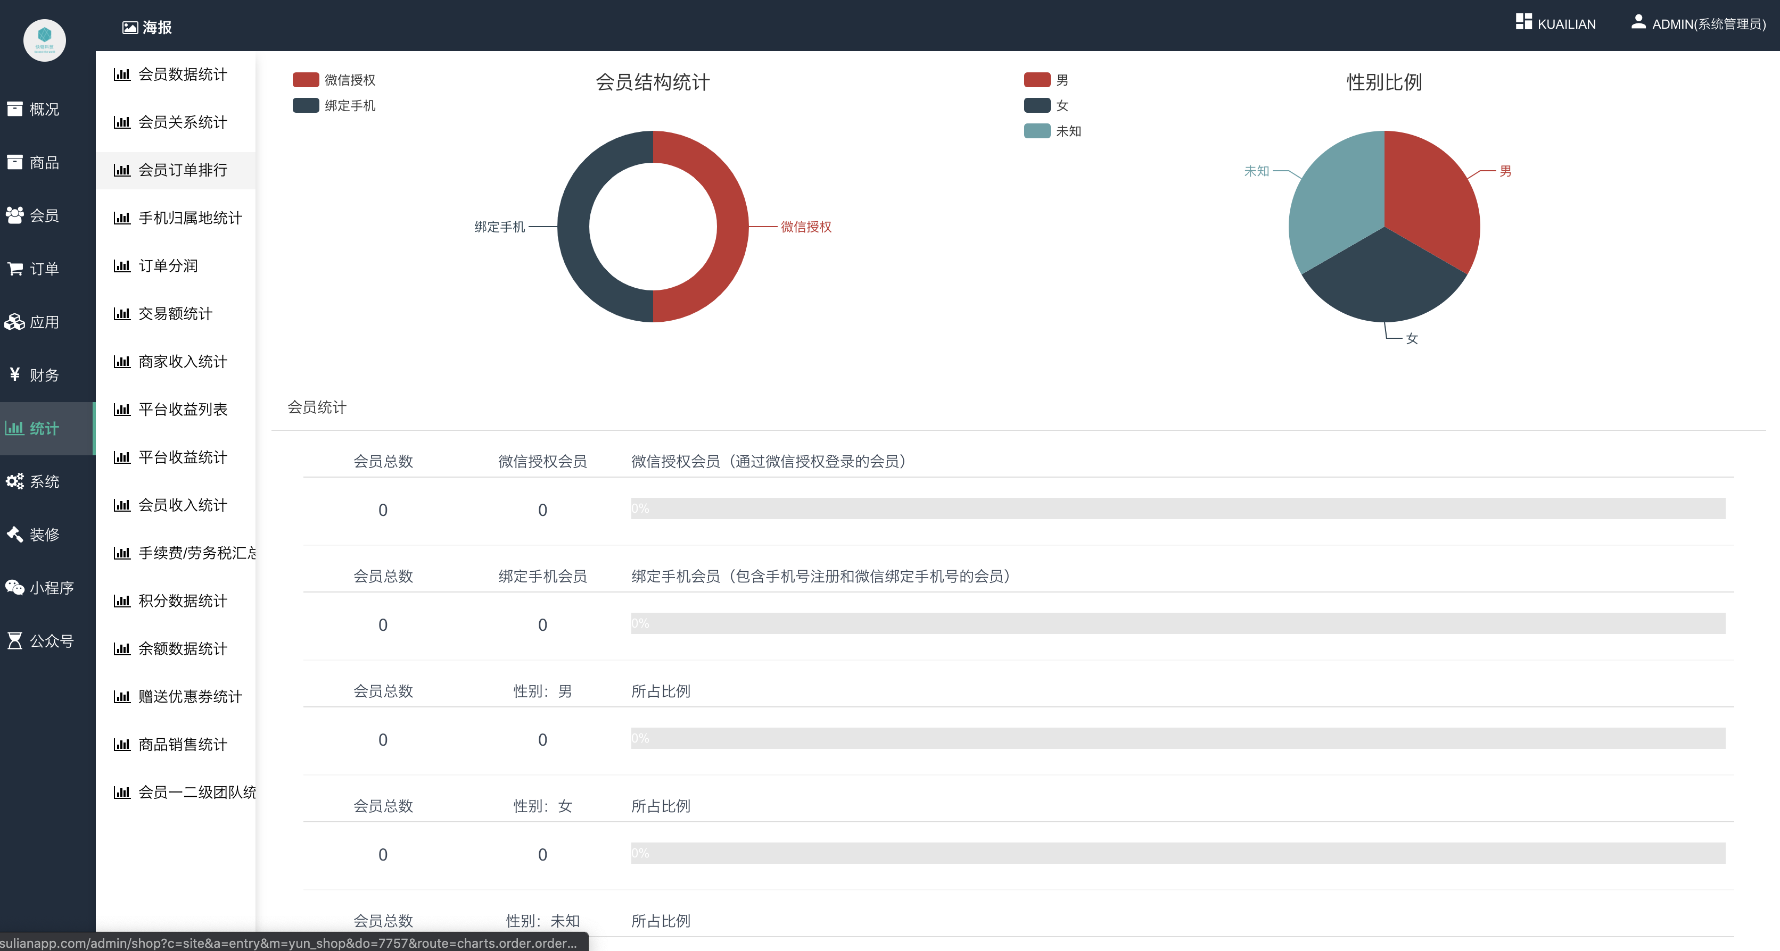This screenshot has width=1780, height=951.
Task: Click the red 微信授权 donut segment
Action: click(x=732, y=227)
